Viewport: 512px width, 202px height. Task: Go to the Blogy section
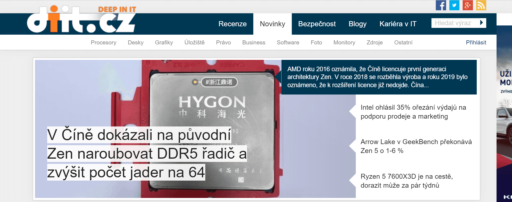tap(357, 24)
